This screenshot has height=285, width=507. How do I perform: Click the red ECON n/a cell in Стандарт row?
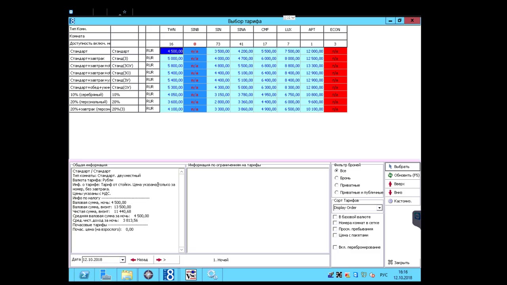(x=335, y=51)
